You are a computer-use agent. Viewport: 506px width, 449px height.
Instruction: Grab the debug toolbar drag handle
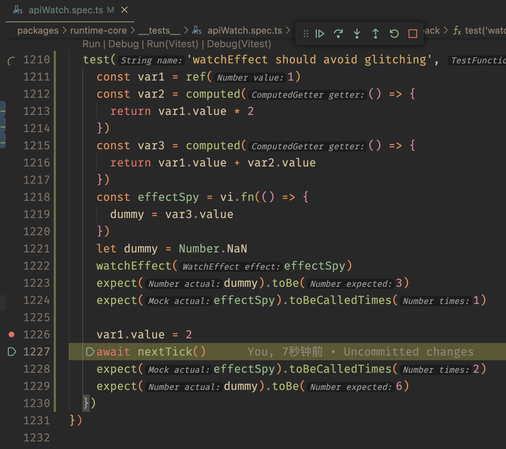tap(306, 34)
